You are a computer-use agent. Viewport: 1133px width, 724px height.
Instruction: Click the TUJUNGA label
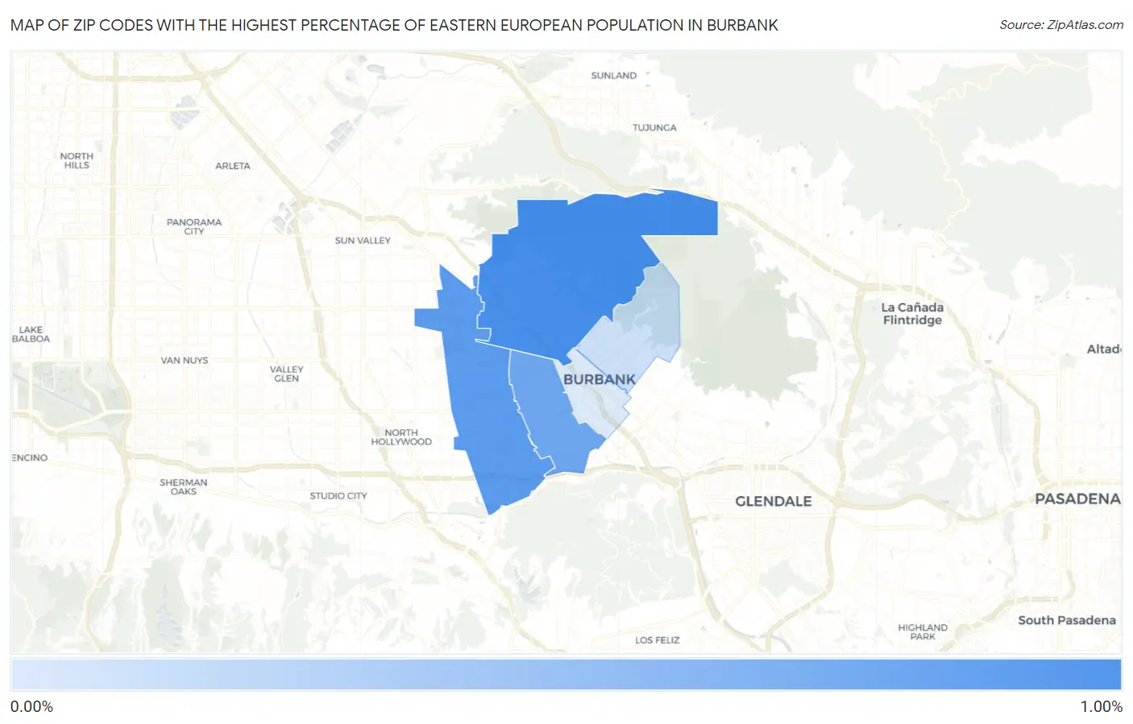[654, 128]
